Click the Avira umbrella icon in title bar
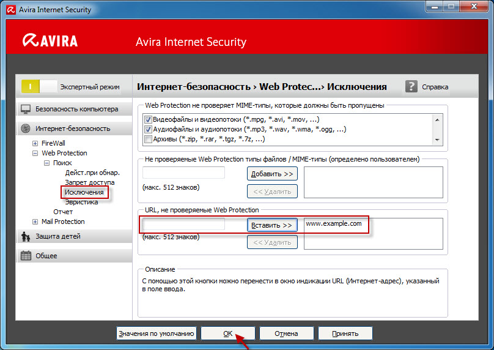Image resolution: width=494 pixels, height=350 pixels. (x=11, y=10)
